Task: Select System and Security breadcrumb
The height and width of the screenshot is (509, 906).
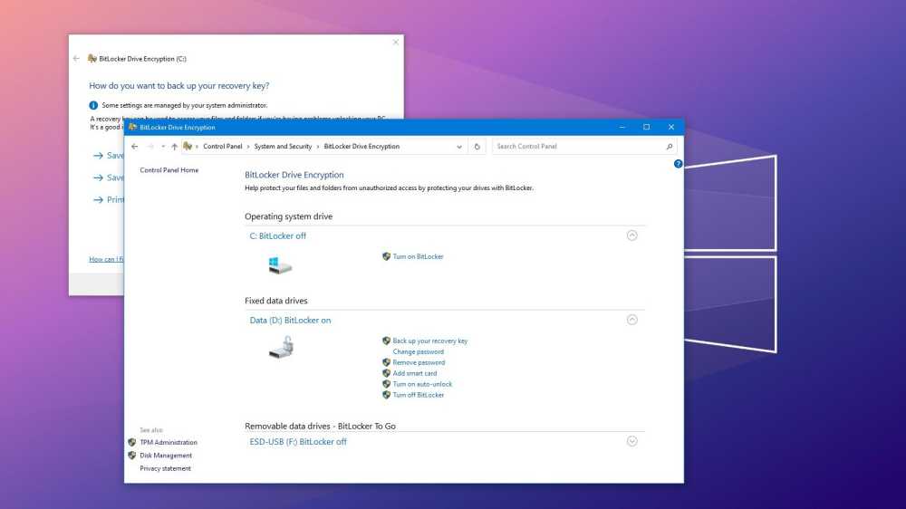Action: tap(283, 147)
